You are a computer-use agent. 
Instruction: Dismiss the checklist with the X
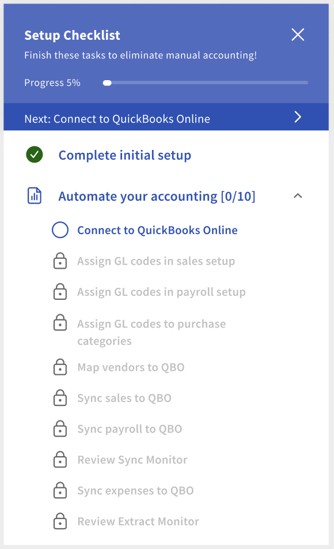[x=298, y=35]
